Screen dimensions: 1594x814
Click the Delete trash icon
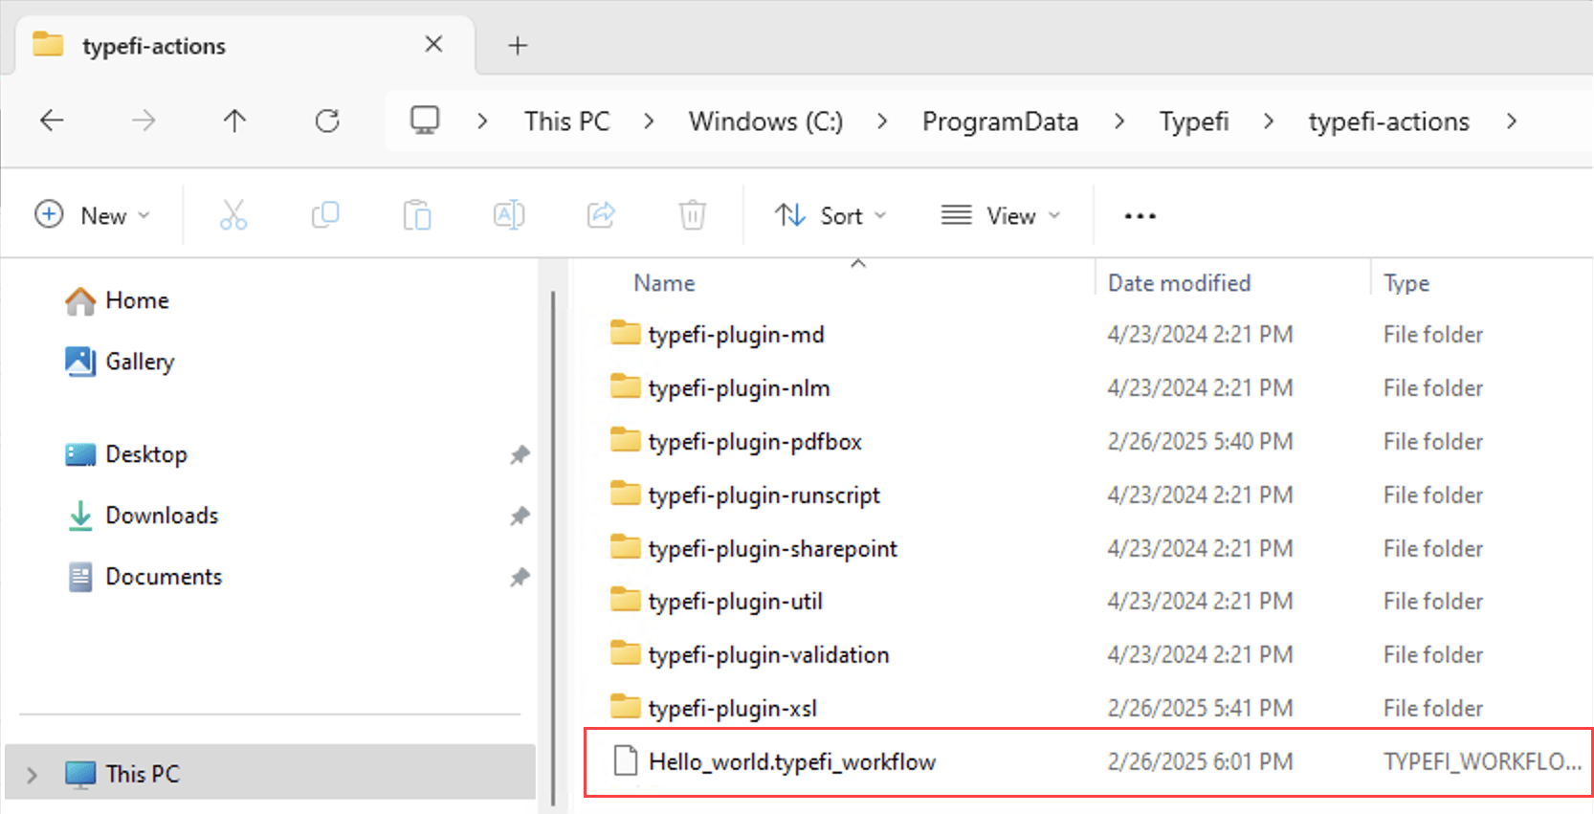[x=693, y=215]
